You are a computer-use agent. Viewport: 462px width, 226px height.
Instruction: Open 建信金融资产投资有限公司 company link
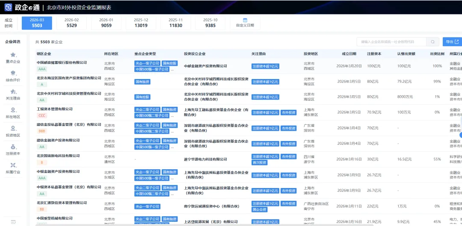click(x=58, y=141)
